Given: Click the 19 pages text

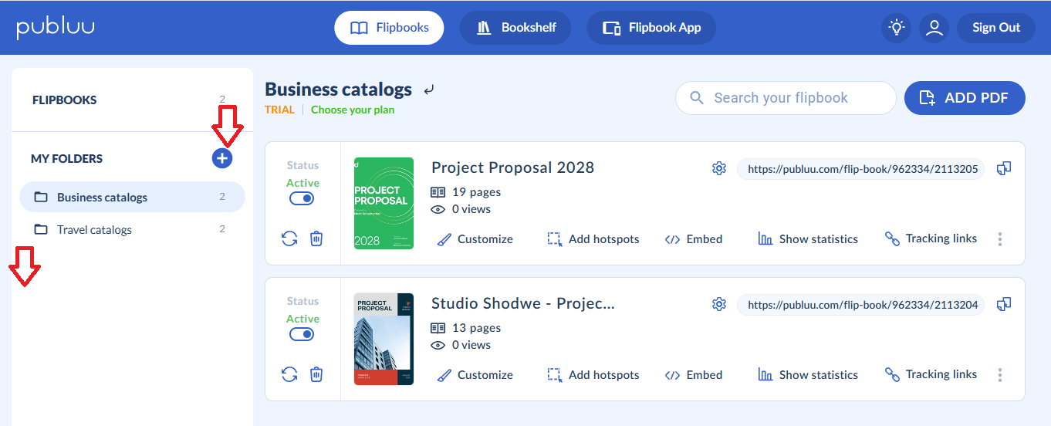Looking at the screenshot, I should tap(476, 192).
